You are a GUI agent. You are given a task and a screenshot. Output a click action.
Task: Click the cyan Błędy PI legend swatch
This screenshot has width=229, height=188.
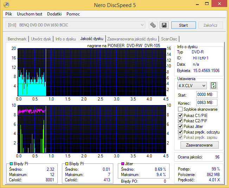[x=11, y=164]
